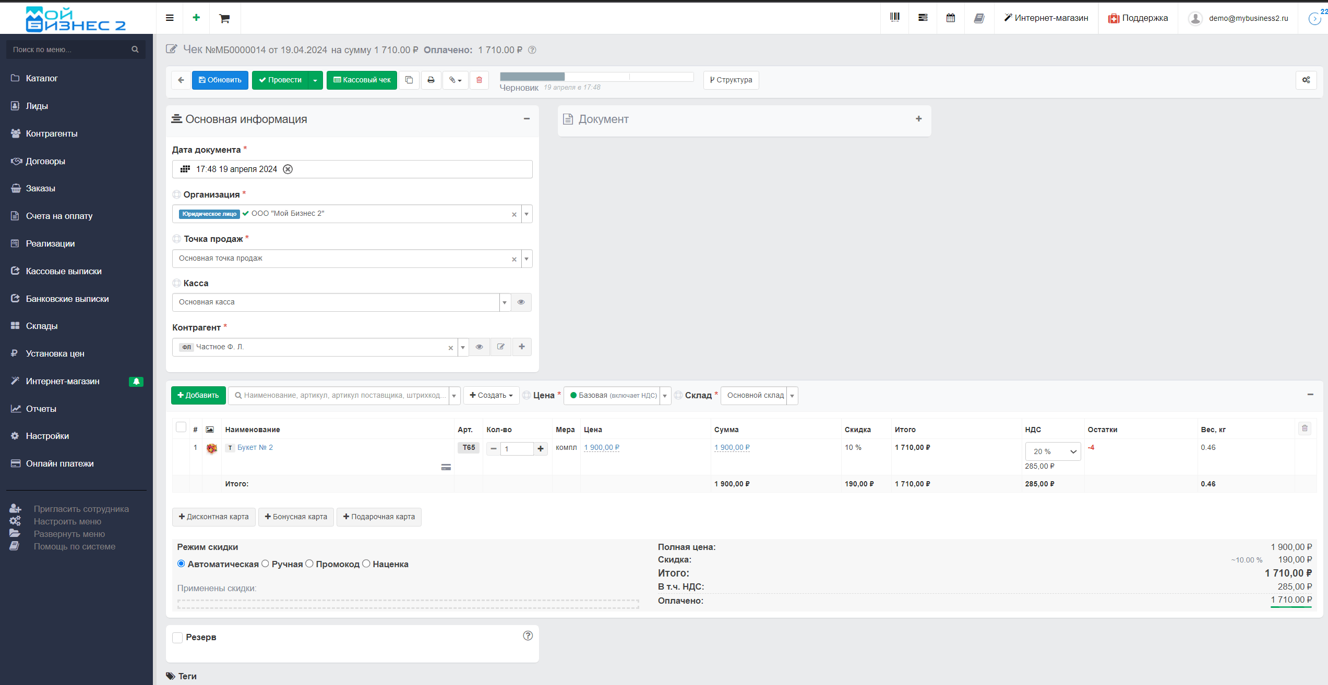The width and height of the screenshot is (1328, 685).
Task: Copy the document with the duplicate icon
Action: click(x=409, y=80)
